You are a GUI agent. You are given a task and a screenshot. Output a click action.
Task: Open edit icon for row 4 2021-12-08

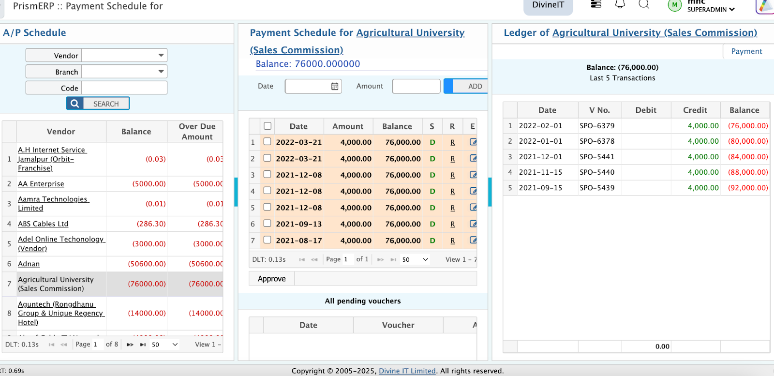[473, 191]
